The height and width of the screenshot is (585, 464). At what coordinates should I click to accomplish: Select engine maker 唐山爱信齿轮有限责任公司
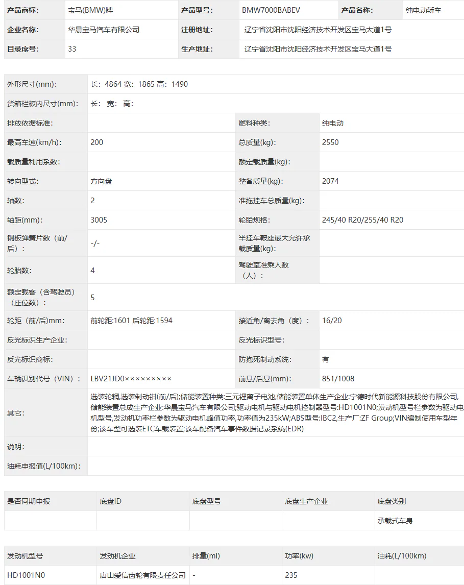(142, 575)
